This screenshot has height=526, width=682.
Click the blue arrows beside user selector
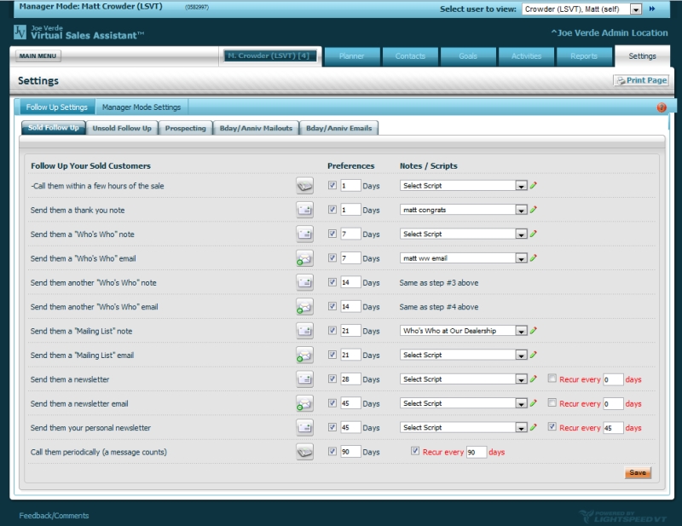click(652, 9)
